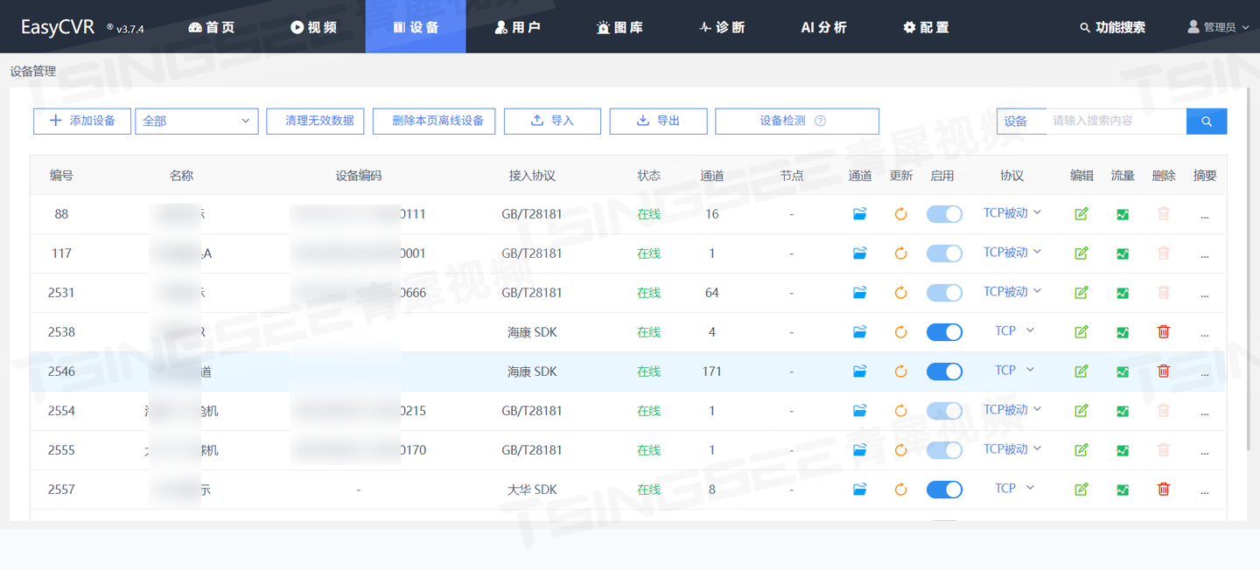Image resolution: width=1260 pixels, height=570 pixels.
Task: Toggle enable switch for device 2557
Action: point(944,490)
